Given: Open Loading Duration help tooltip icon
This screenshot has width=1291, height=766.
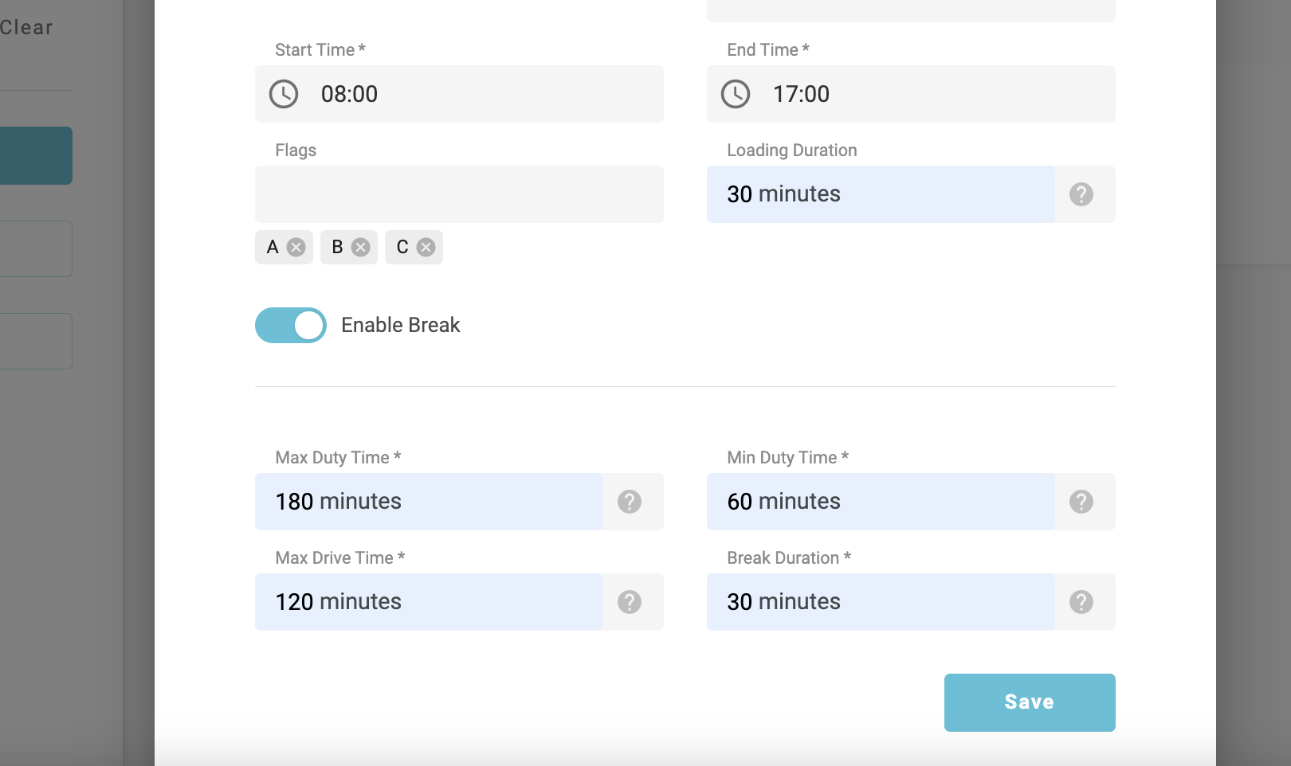Looking at the screenshot, I should pyautogui.click(x=1081, y=194).
